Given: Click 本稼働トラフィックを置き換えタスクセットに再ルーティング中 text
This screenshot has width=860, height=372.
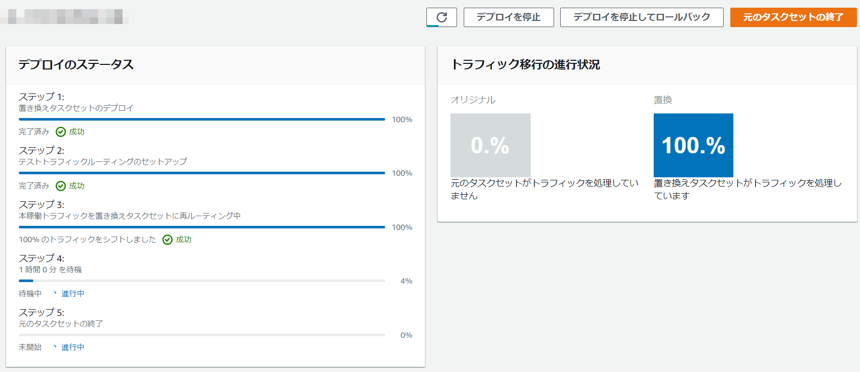Looking at the screenshot, I should tap(130, 216).
